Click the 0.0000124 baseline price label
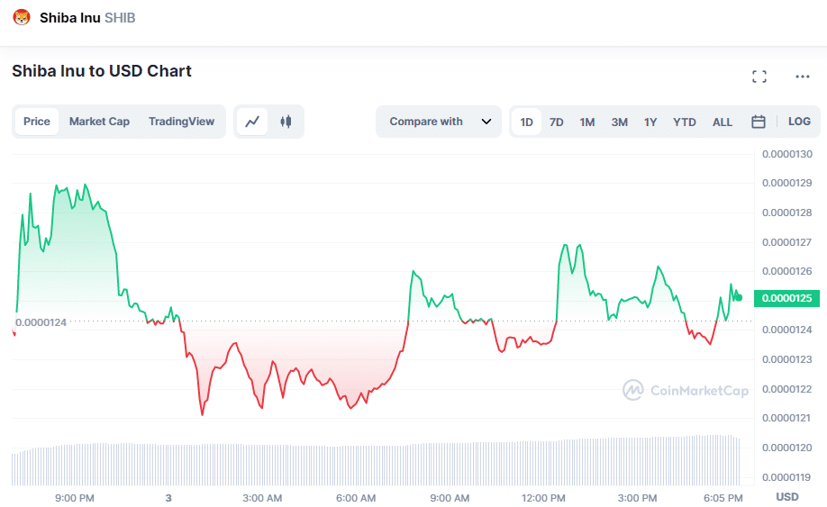Image resolution: width=827 pixels, height=507 pixels. tap(41, 322)
